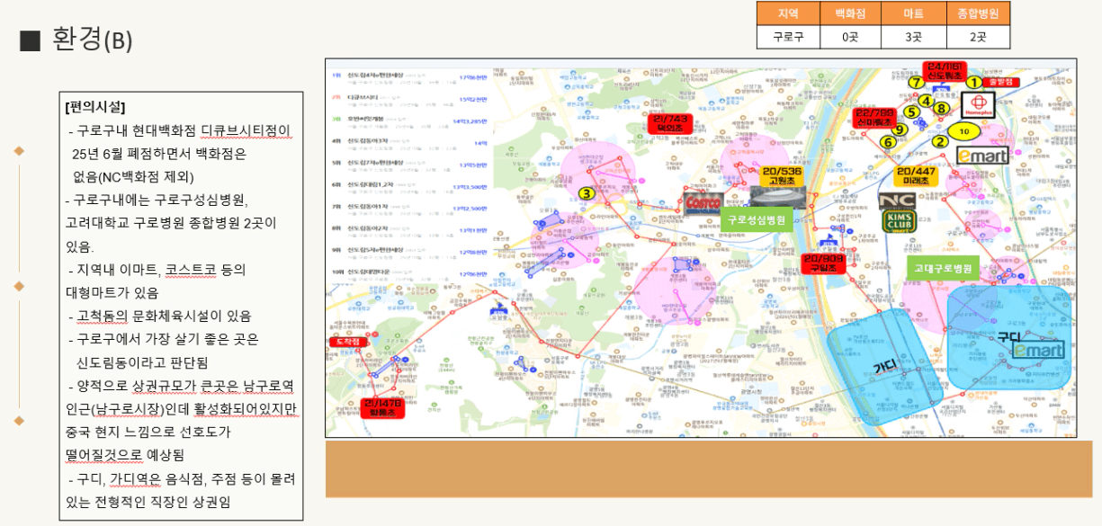Click the green 고대구로병원 label

(x=943, y=268)
